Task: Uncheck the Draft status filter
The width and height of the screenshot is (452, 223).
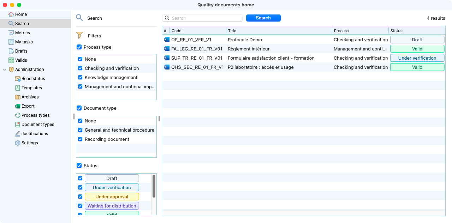Action: click(80, 178)
